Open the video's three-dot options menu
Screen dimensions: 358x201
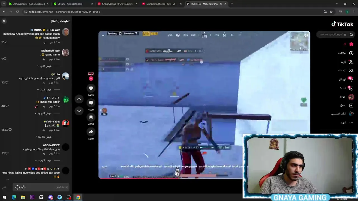(103, 35)
